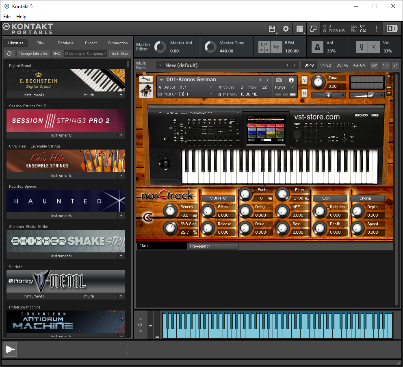Click the Native Instruments NI logo
Image resolution: width=403 pixels, height=367 pixels.
(x=392, y=28)
